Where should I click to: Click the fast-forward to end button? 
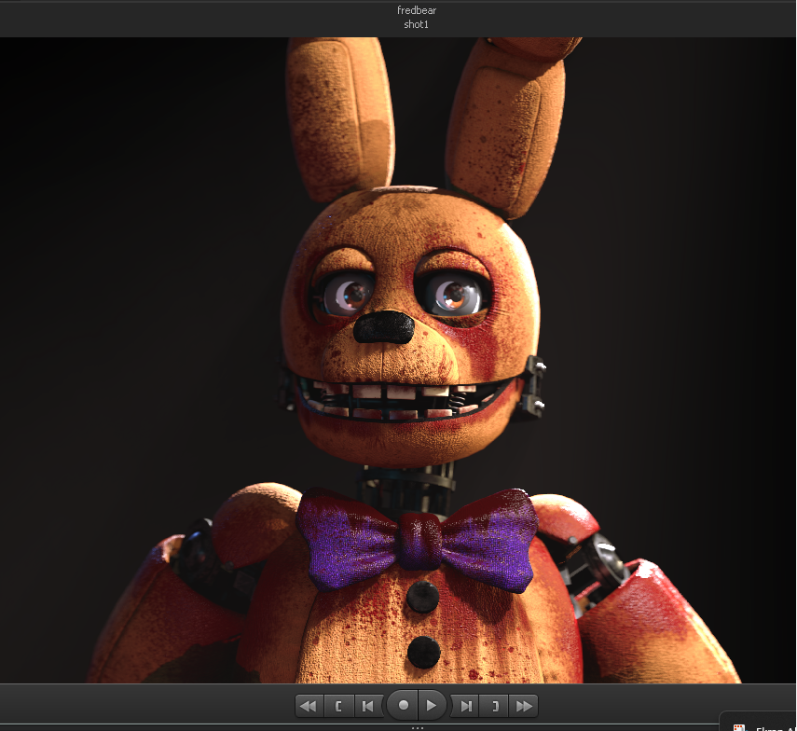click(x=524, y=706)
